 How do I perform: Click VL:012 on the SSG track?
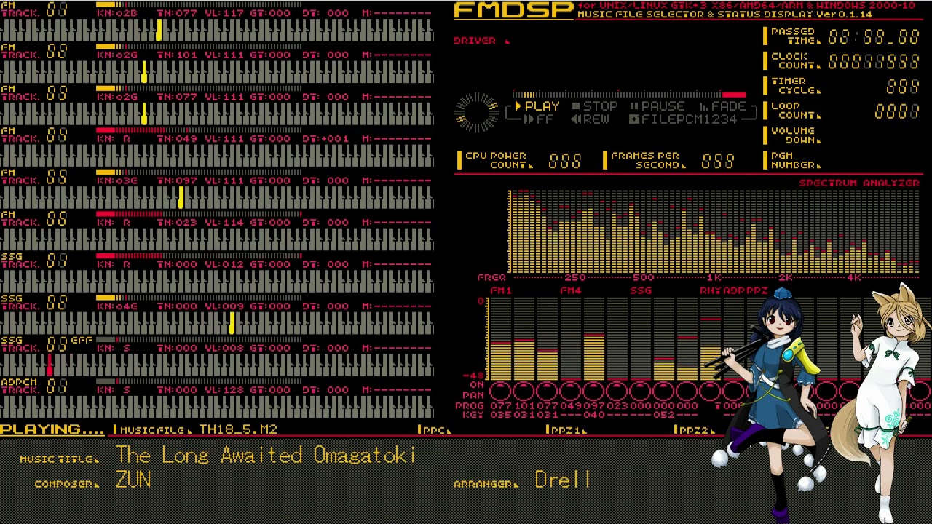coord(224,263)
